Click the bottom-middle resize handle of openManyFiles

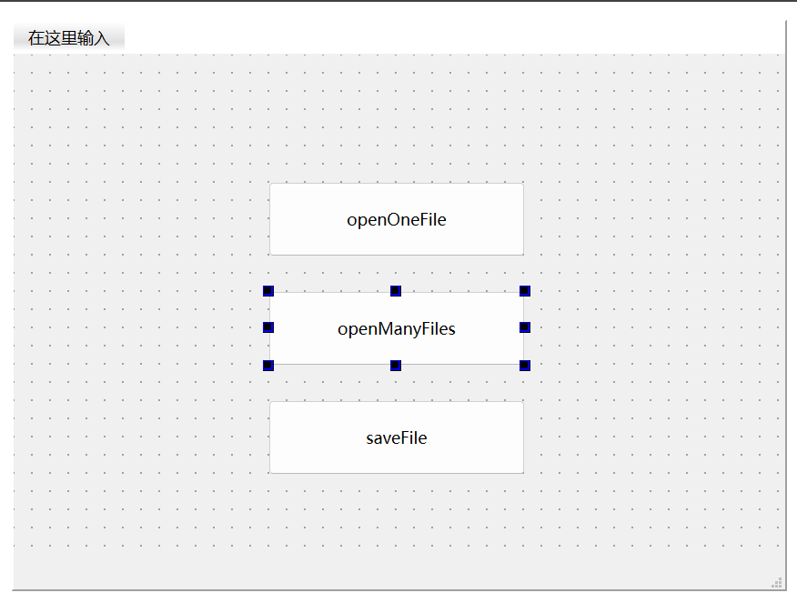click(x=396, y=366)
